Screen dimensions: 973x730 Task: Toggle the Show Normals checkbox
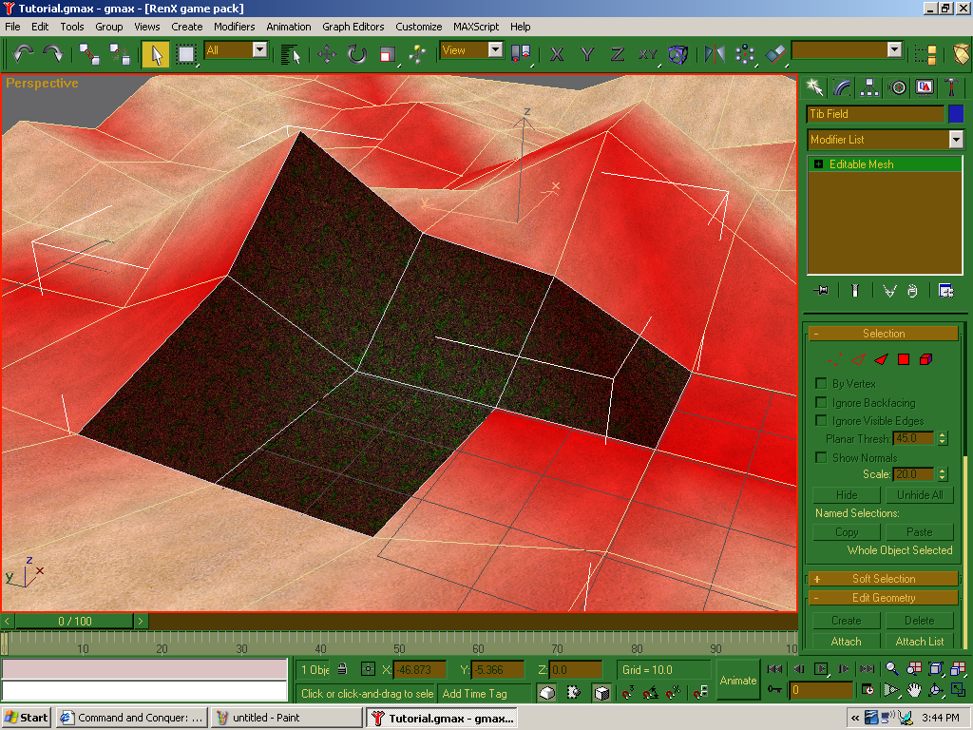821,458
